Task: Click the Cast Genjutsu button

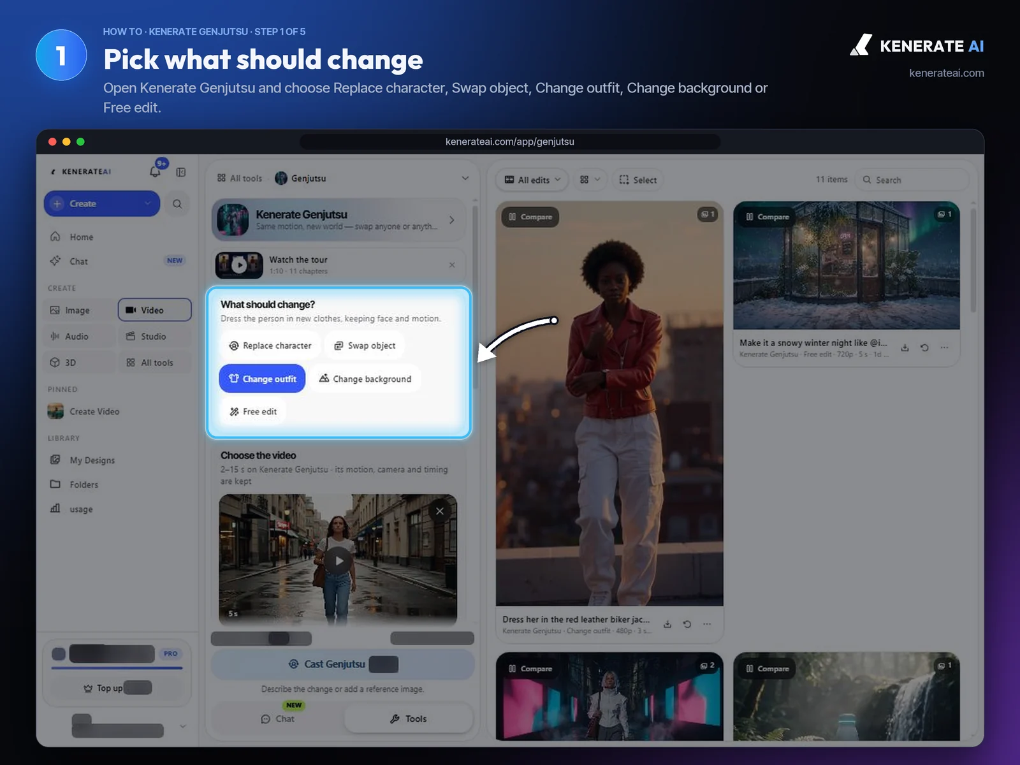Action: 343,664
